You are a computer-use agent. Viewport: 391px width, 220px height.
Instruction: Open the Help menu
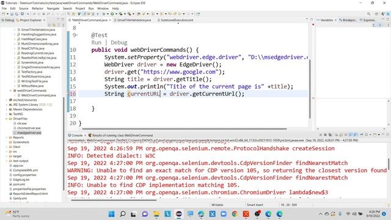coord(115,9)
